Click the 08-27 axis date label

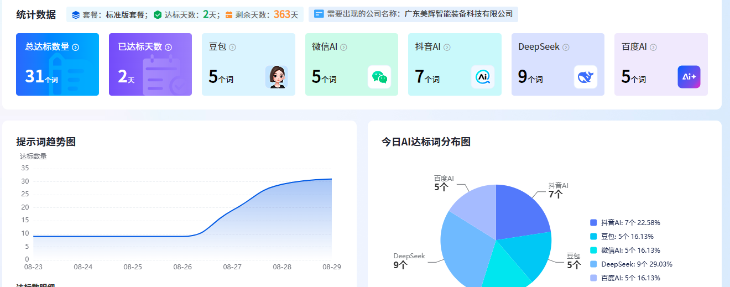click(x=232, y=267)
